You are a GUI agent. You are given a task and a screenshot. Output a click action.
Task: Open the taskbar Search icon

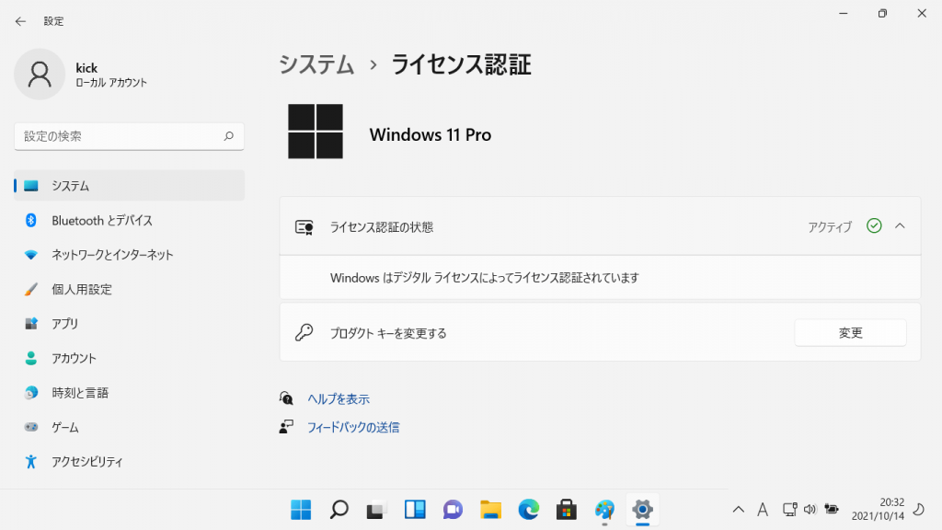(339, 509)
